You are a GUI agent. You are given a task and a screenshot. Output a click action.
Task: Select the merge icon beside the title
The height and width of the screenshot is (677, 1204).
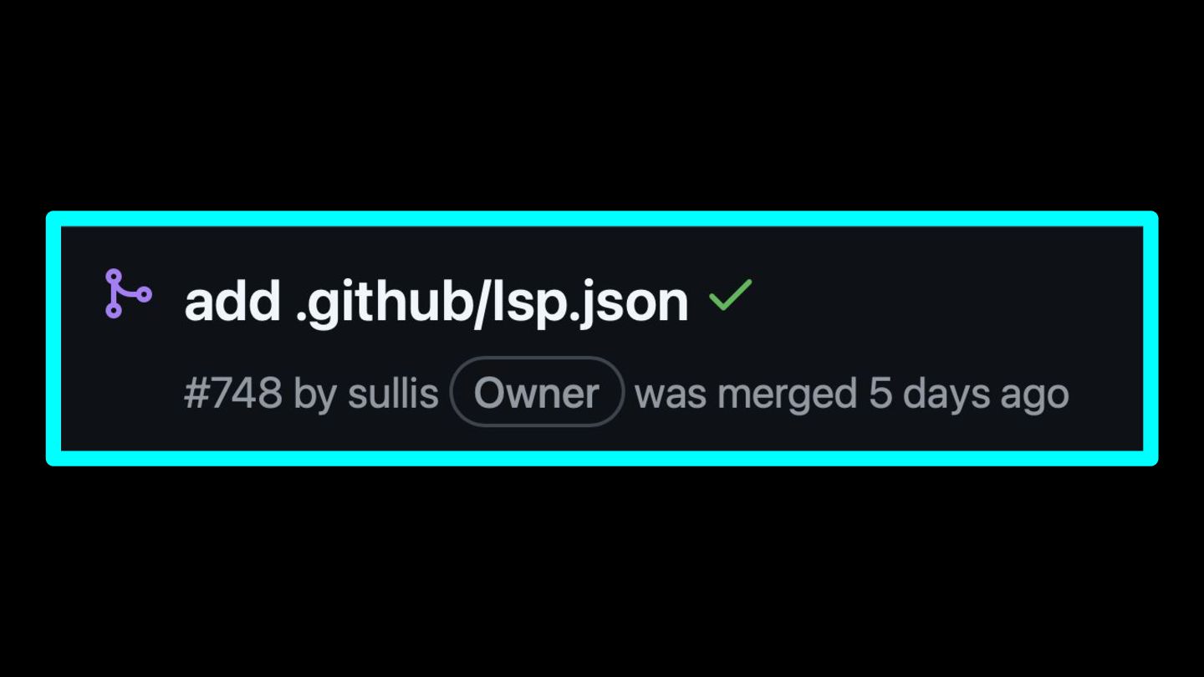pyautogui.click(x=128, y=293)
